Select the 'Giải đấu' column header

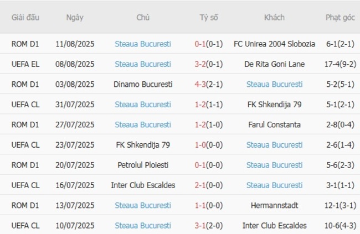(x=25, y=17)
